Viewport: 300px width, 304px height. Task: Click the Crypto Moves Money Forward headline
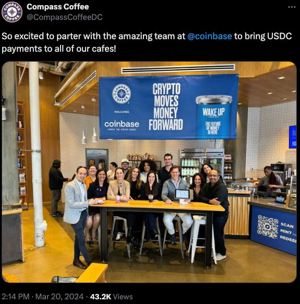click(166, 107)
